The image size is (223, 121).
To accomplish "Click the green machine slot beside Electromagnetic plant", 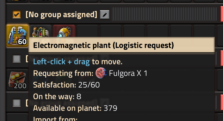I will (41, 31).
